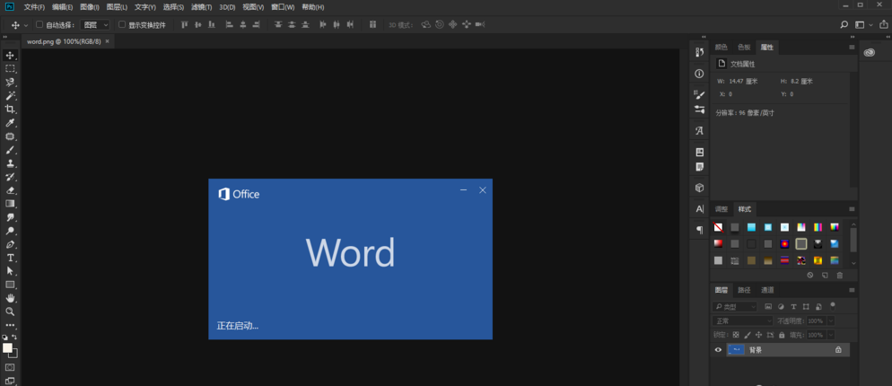The image size is (892, 386).
Task: Select the Rectangular Marquee tool
Action: pos(11,68)
